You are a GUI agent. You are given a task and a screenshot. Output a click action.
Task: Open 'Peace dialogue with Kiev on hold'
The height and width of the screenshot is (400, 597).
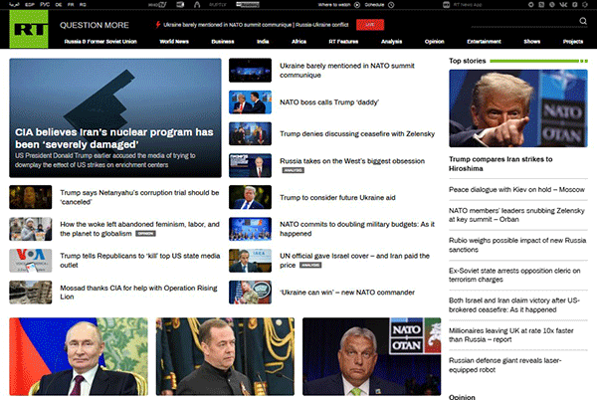pyautogui.click(x=516, y=189)
